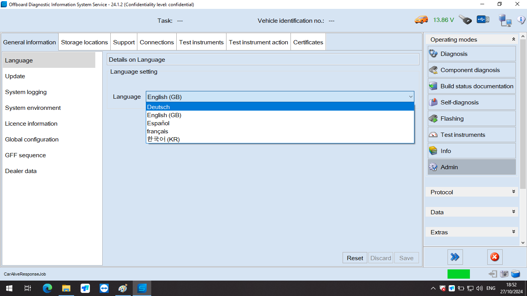Click the information bubble icon
Screen dimensions: 527x296
[521, 20]
